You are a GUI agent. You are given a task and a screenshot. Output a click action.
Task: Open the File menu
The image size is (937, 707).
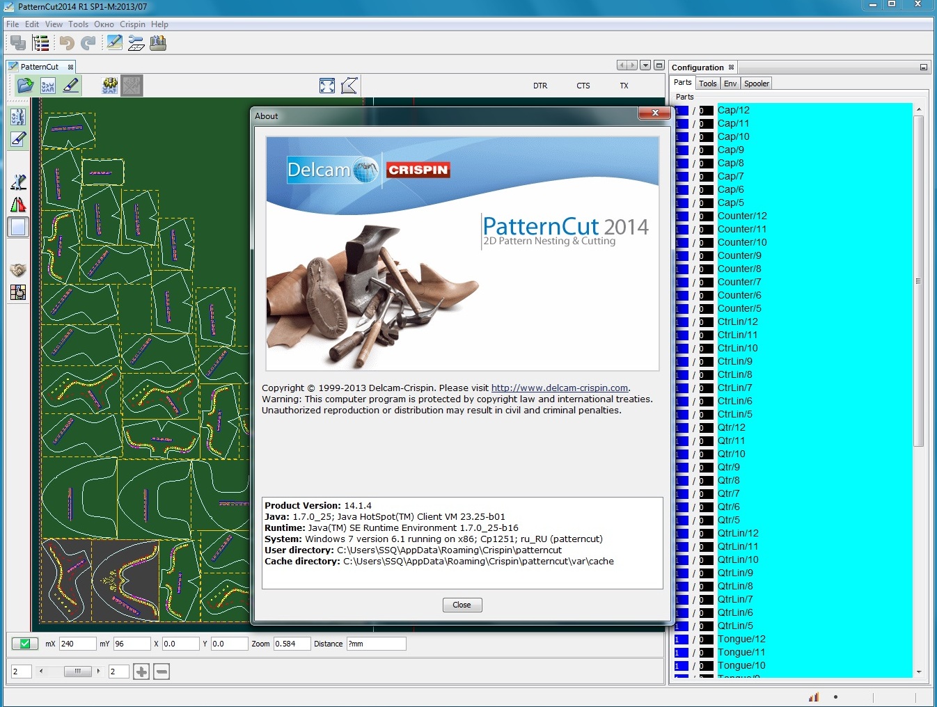(x=13, y=24)
